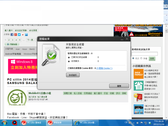Click browser vertical scrollbar thumb
Image resolution: width=168 pixels, height=126 pixels.
166,31
